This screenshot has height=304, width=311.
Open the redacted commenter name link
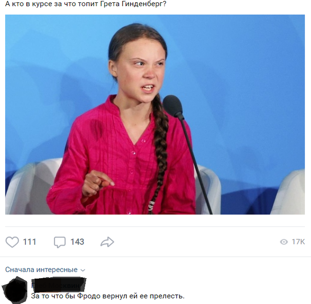59,284
